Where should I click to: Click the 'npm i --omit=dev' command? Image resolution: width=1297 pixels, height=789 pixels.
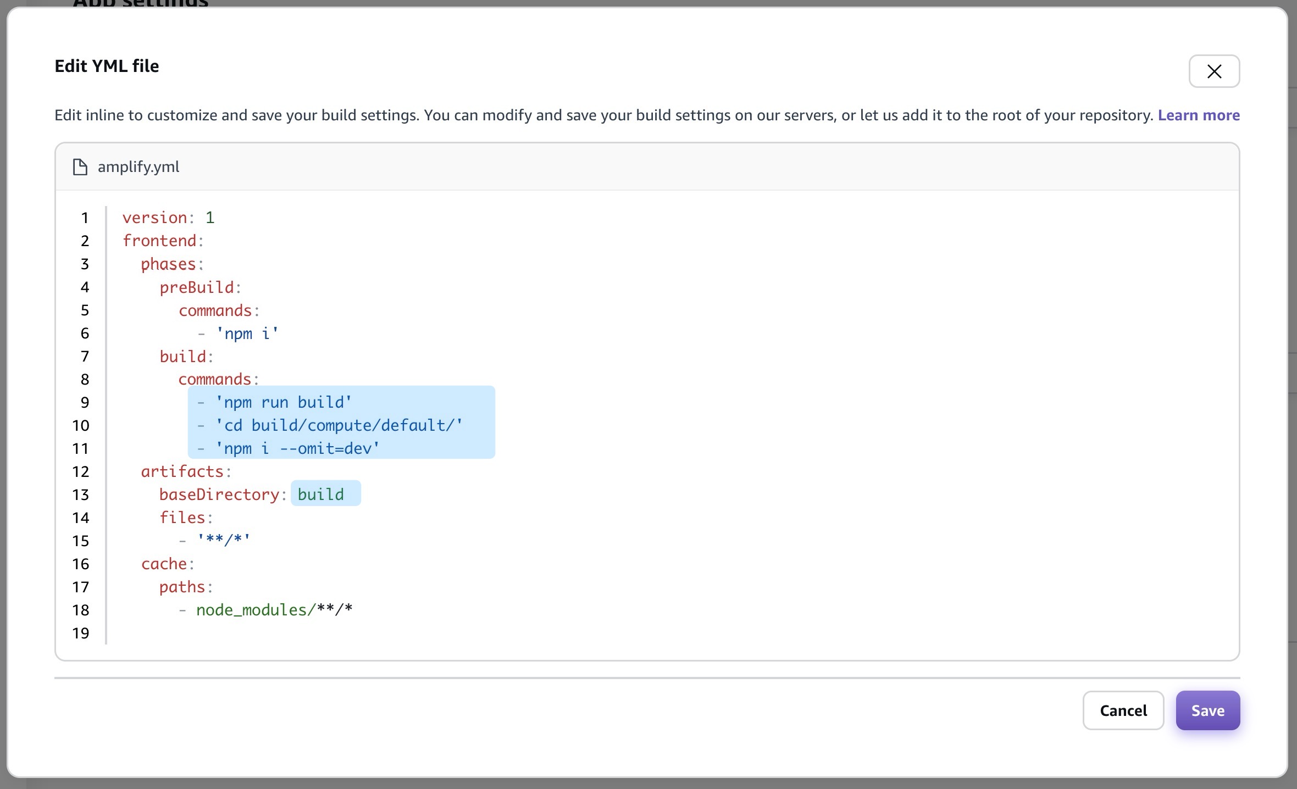click(x=297, y=448)
